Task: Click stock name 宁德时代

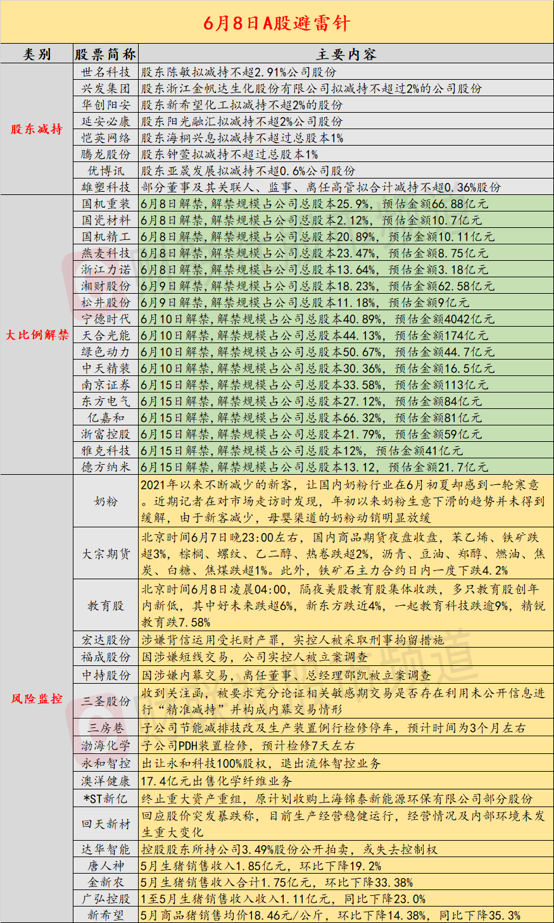Action: (106, 319)
